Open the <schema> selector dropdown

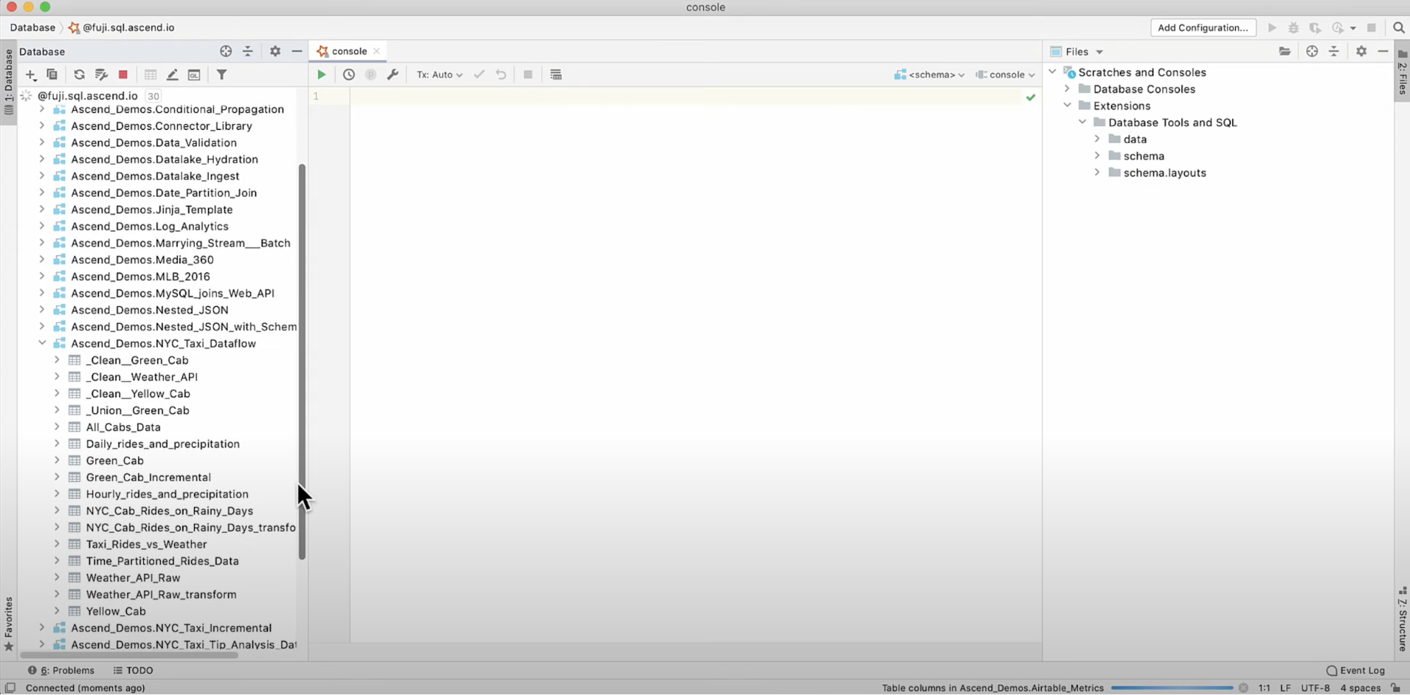[x=929, y=75]
